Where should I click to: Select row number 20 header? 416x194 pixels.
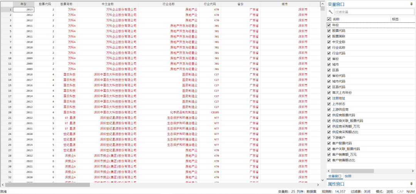point(7,112)
